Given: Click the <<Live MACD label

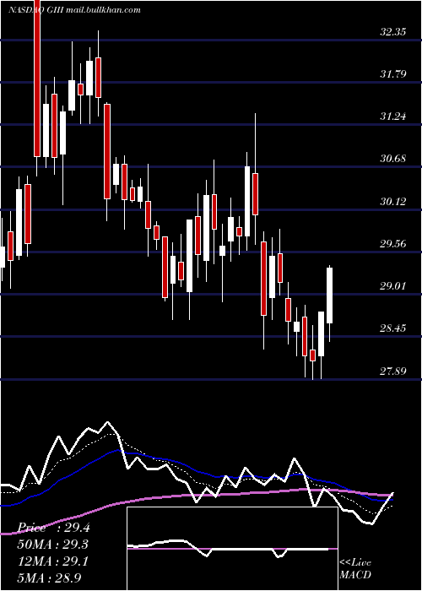Looking at the screenshot, I should click(x=355, y=569).
